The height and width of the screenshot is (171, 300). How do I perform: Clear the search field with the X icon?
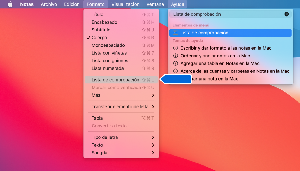pos(286,14)
